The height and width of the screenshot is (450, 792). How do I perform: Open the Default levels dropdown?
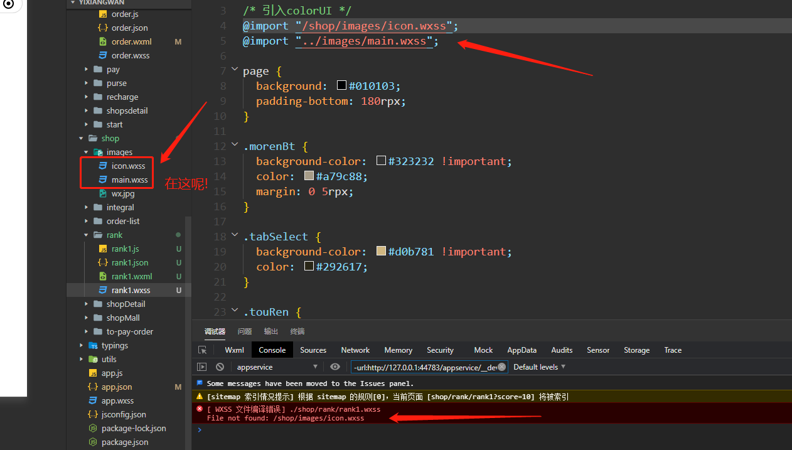pos(540,367)
